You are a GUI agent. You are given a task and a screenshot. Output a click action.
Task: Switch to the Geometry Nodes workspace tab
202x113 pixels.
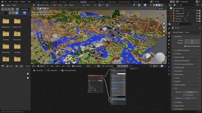pos(124,2)
